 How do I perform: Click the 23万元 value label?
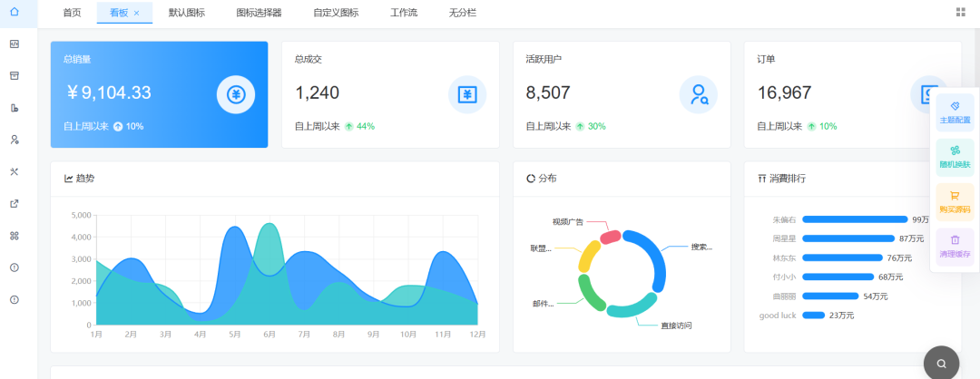(841, 316)
